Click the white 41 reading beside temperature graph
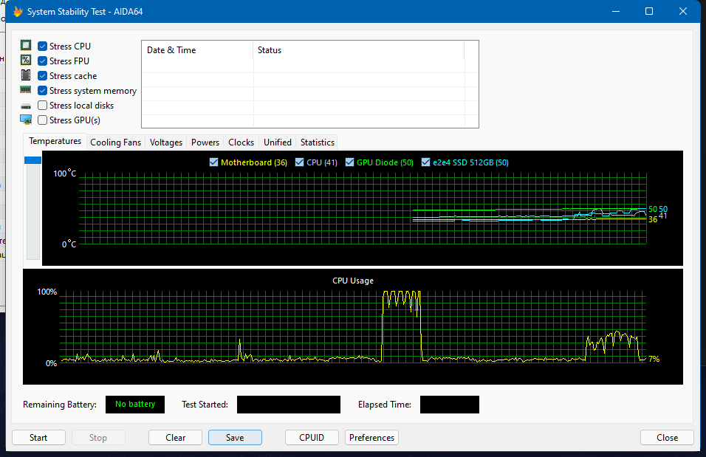This screenshot has width=706, height=457. [662, 216]
